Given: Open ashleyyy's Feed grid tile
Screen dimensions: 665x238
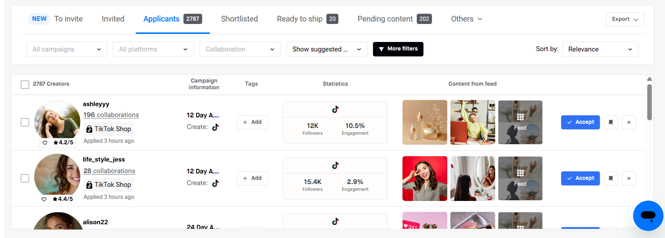Looking at the screenshot, I should point(520,122).
